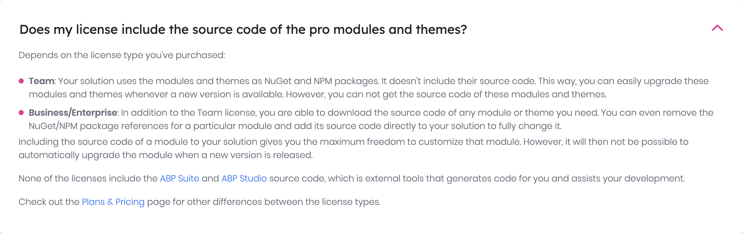Click the bold "Team" license label
Screen dimensions: 743x234
pyautogui.click(x=41, y=81)
